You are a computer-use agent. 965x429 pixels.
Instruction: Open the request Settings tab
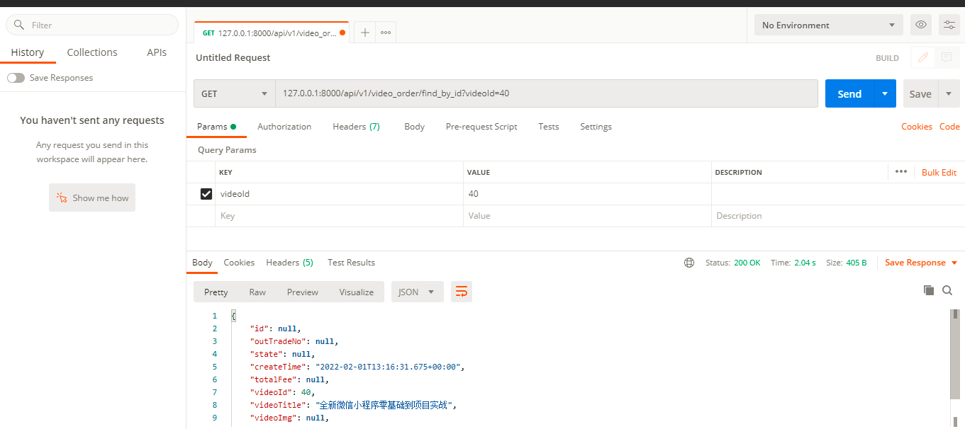pyautogui.click(x=596, y=127)
